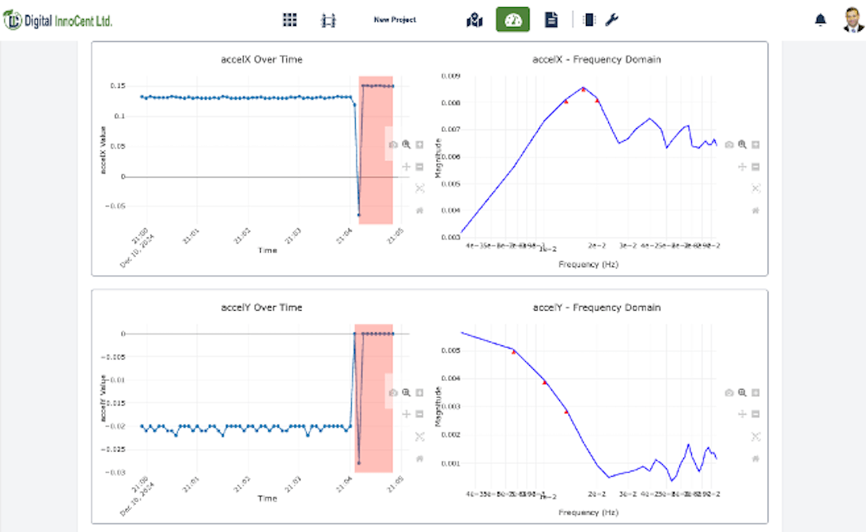Open notifications bell
The width and height of the screenshot is (866, 532).
820,20
